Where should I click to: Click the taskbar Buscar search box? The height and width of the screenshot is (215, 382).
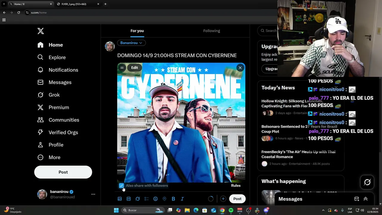(x=143, y=210)
